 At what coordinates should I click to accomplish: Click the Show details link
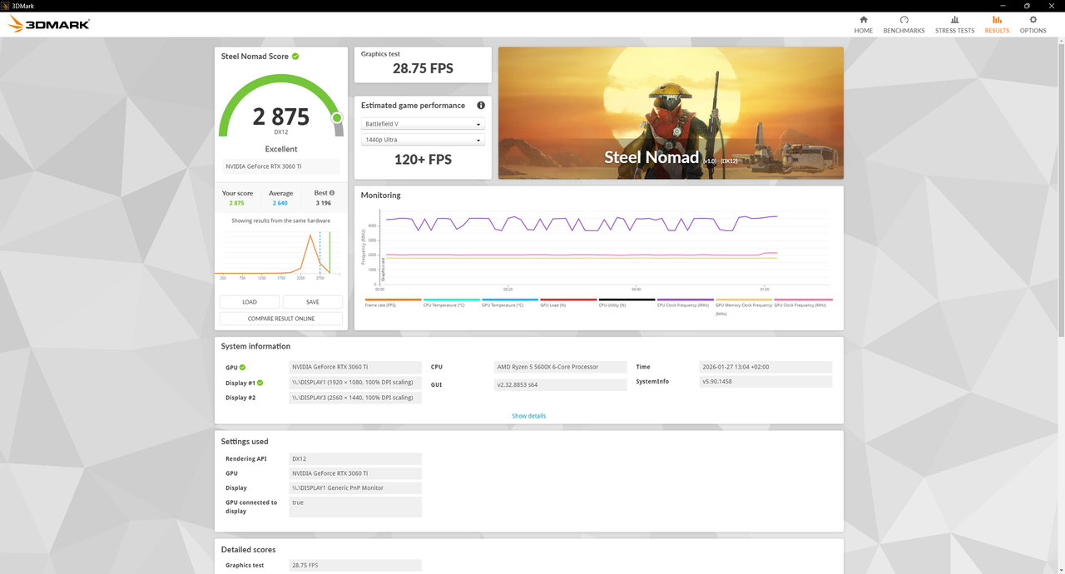click(x=529, y=416)
